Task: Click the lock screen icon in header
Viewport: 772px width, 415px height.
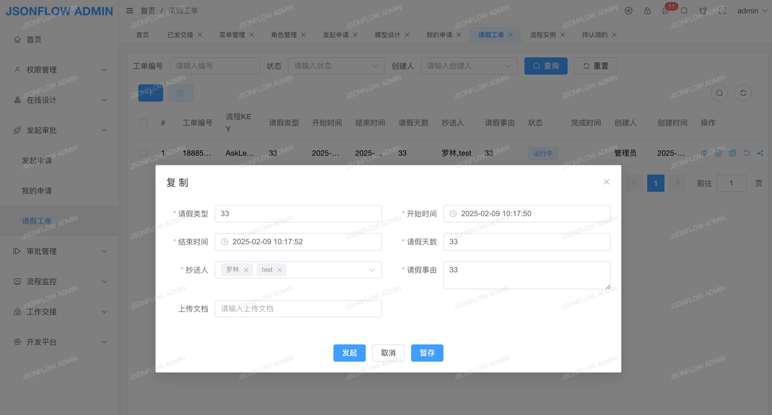Action: tap(647, 11)
